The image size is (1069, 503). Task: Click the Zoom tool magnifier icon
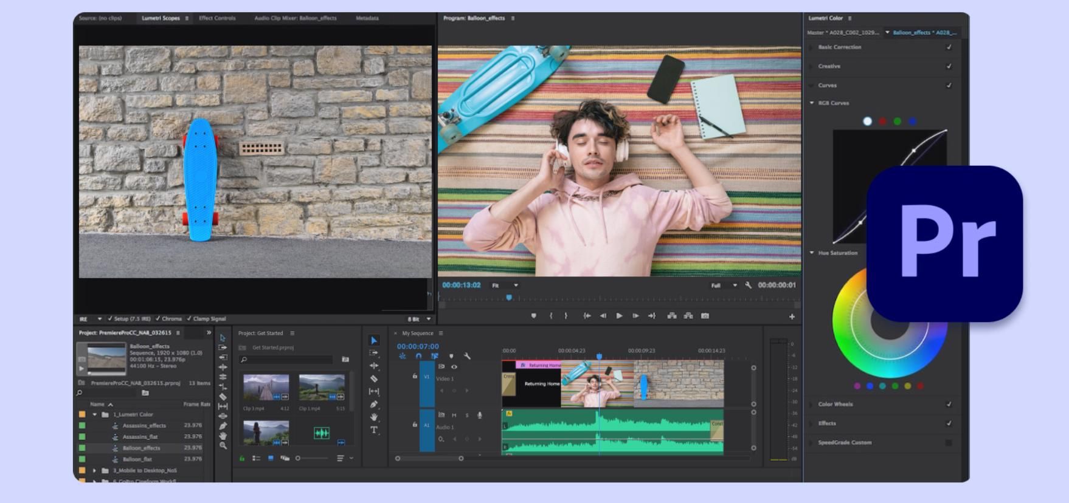tap(223, 446)
